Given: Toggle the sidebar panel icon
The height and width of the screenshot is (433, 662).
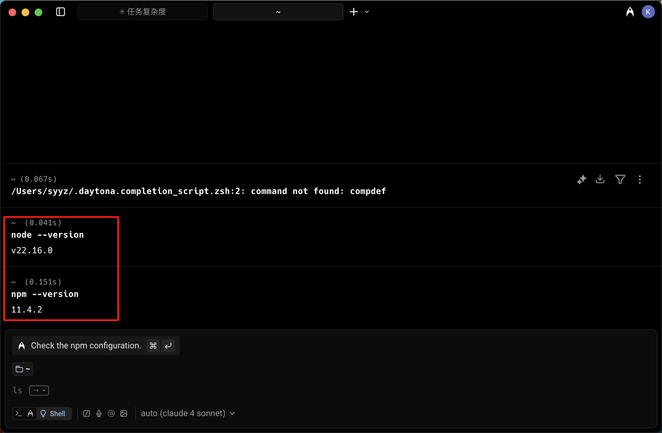Looking at the screenshot, I should coord(61,12).
